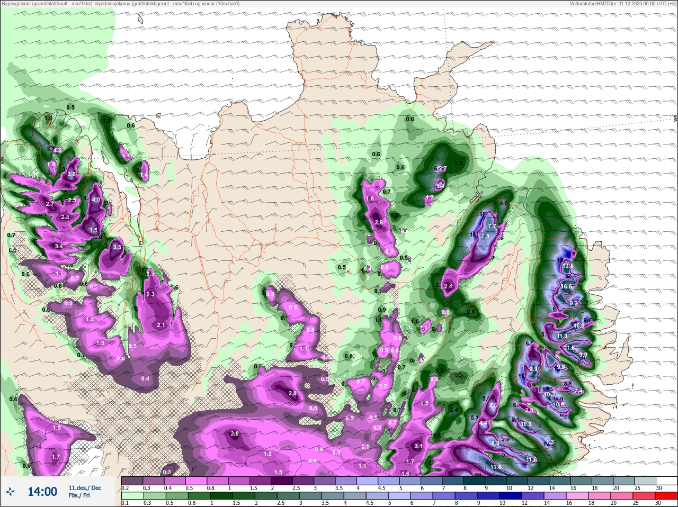Click the 2.3 snowfall value on the map
Viewport: 678px width, 507px height.
pyautogui.click(x=150, y=294)
